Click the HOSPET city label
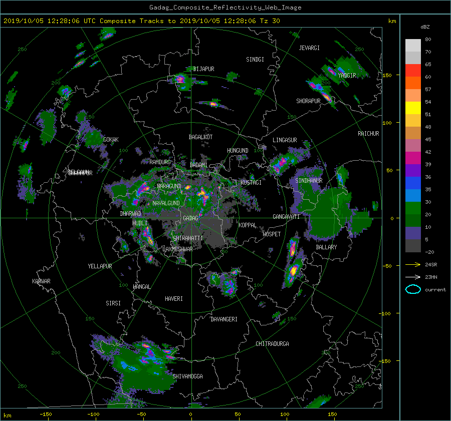The image size is (451, 421). 272,234
